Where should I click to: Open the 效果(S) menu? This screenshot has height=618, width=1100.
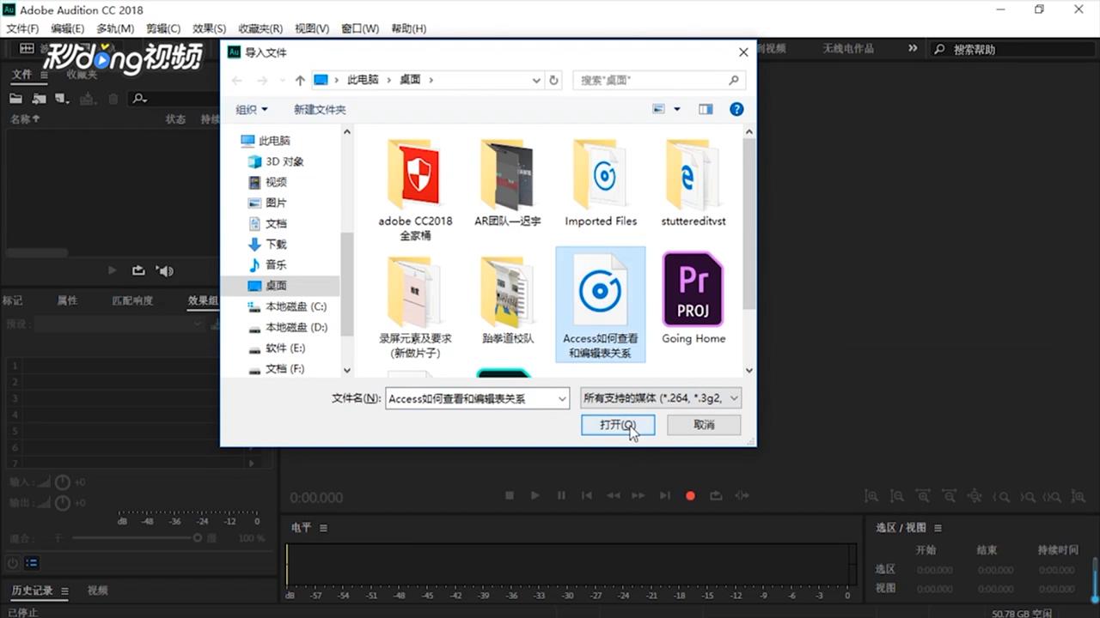pyautogui.click(x=210, y=28)
